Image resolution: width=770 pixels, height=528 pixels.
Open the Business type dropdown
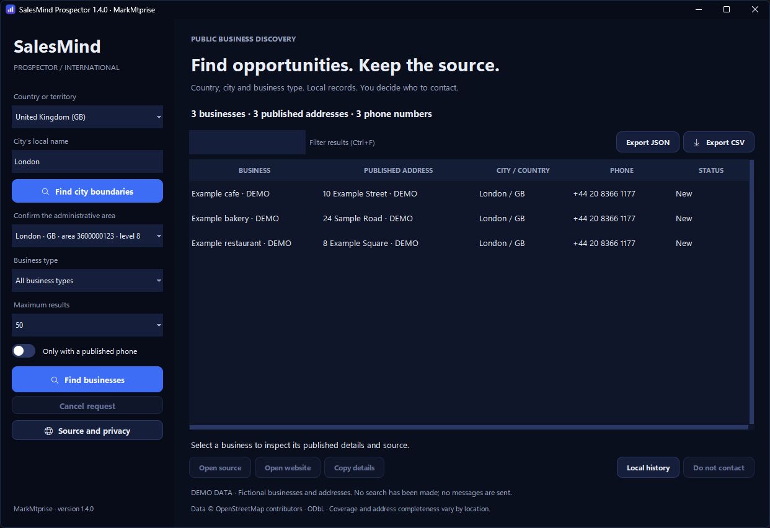[87, 280]
